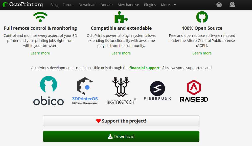252x146 pixels.
Task: Open the Plugins navigation item
Action: click(150, 5)
